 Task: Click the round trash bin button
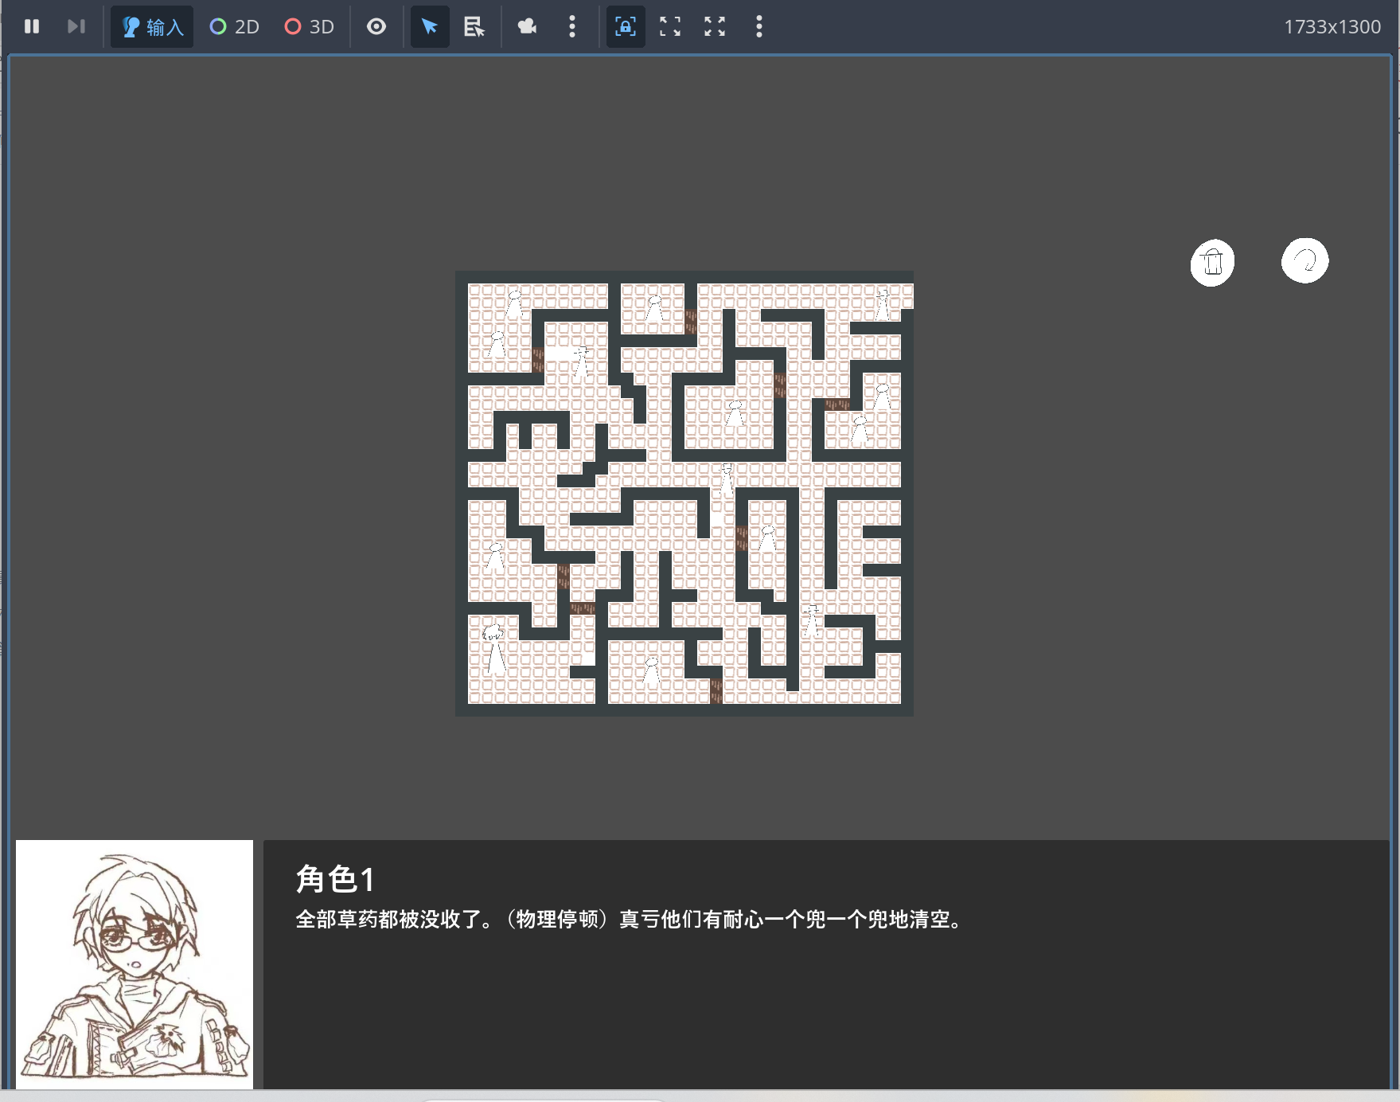coord(1212,262)
